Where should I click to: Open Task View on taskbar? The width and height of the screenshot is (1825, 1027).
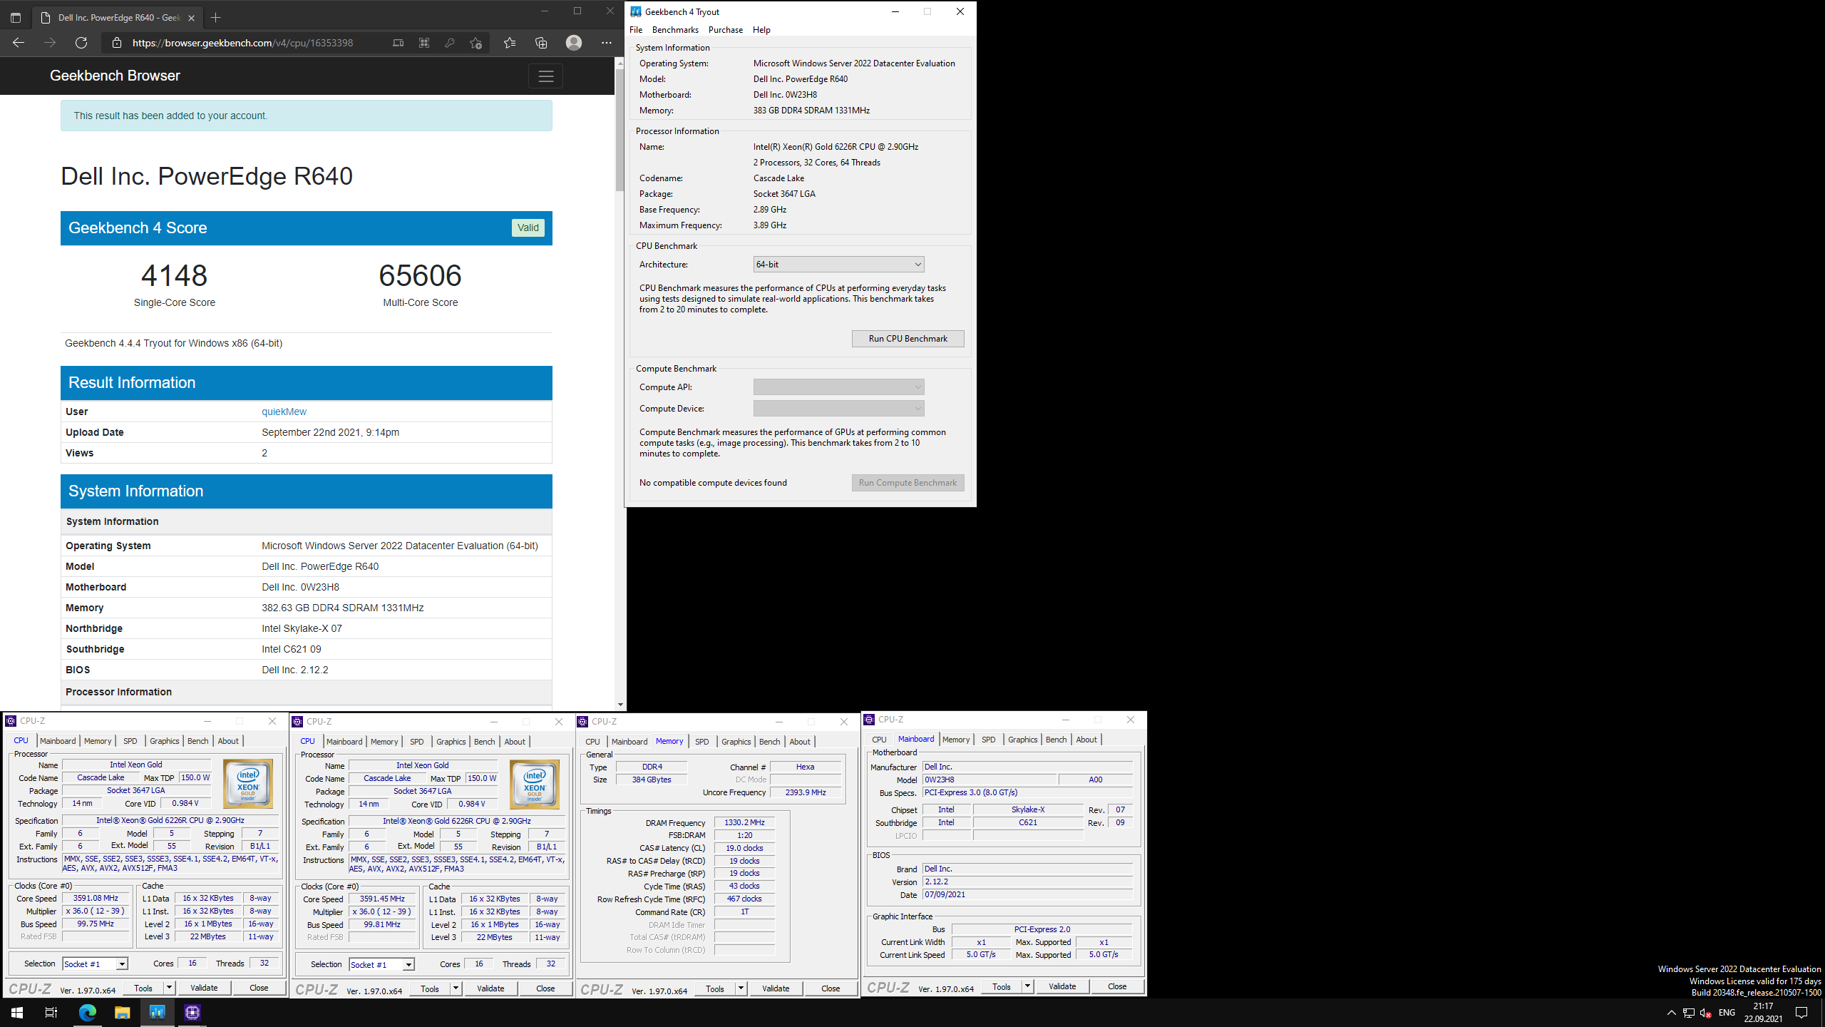[51, 1013]
